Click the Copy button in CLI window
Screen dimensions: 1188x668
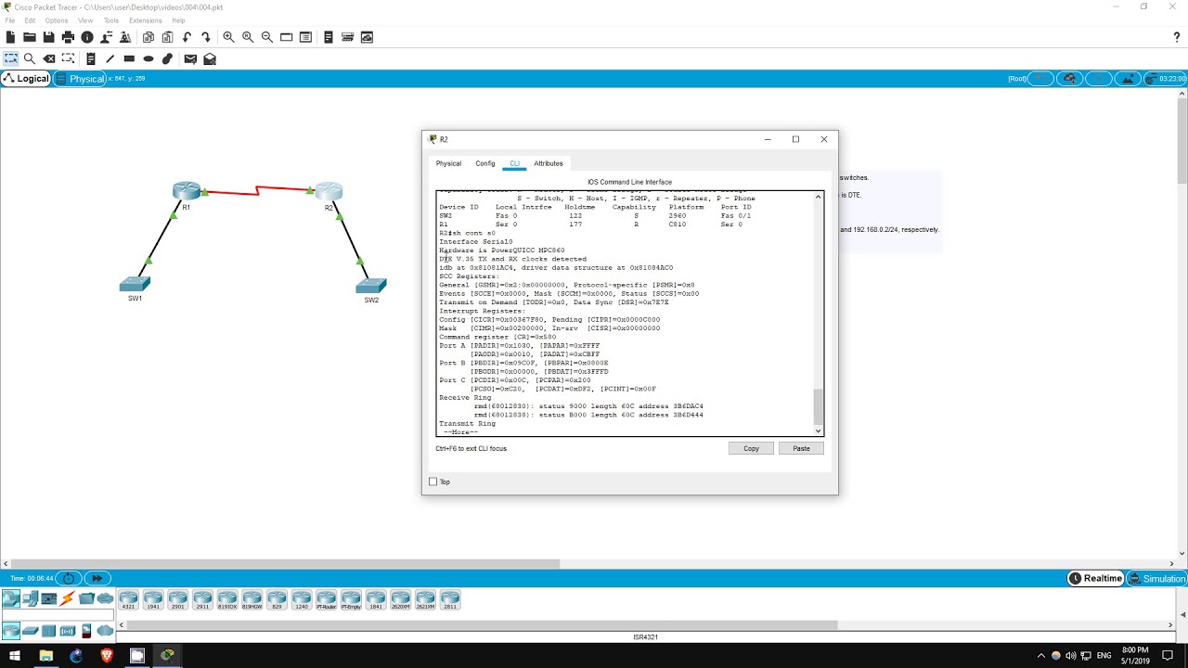pos(751,448)
